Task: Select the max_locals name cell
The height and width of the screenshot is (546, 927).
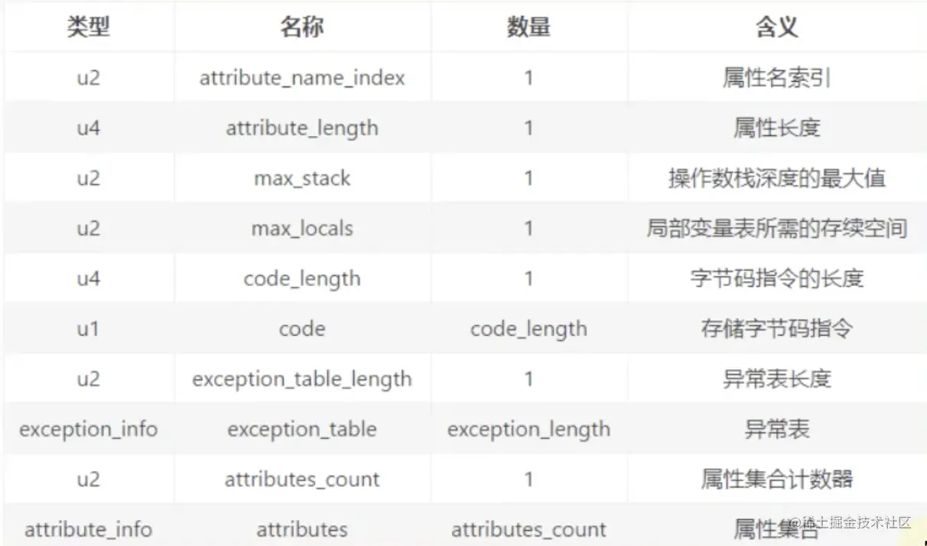Action: (x=302, y=229)
